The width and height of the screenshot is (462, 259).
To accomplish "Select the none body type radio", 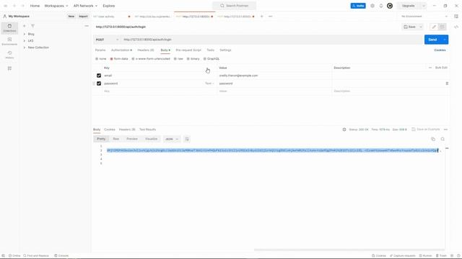I will (97, 59).
